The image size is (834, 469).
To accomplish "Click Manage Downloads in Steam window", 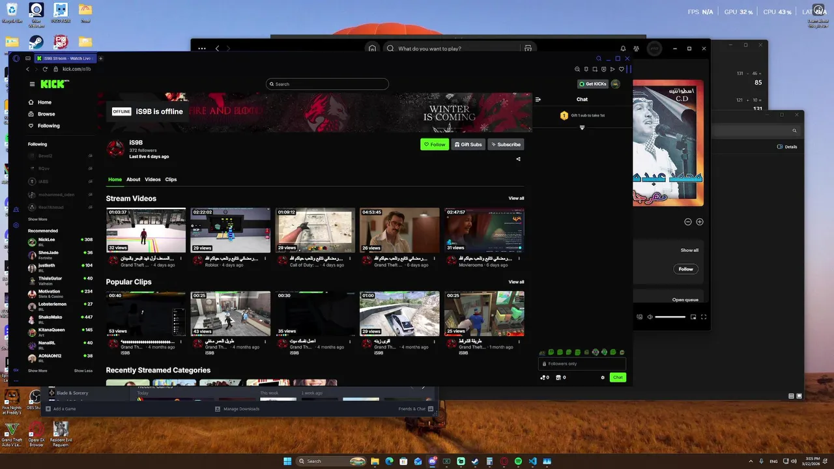I will pyautogui.click(x=237, y=409).
